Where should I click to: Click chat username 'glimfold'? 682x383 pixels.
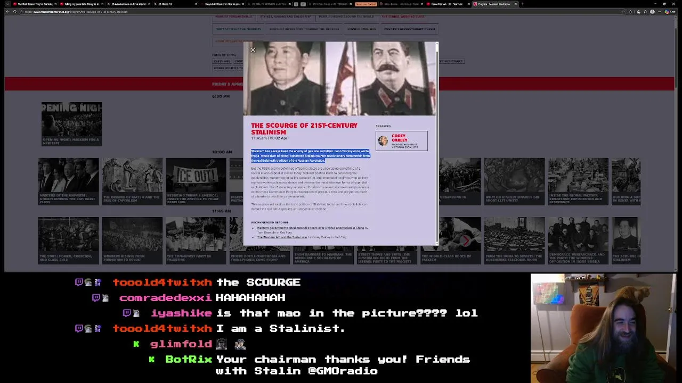click(x=181, y=344)
